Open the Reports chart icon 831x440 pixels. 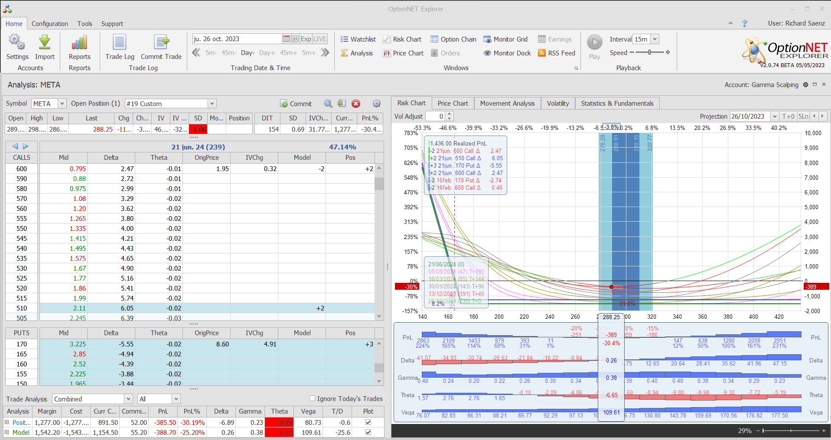pyautogui.click(x=79, y=47)
